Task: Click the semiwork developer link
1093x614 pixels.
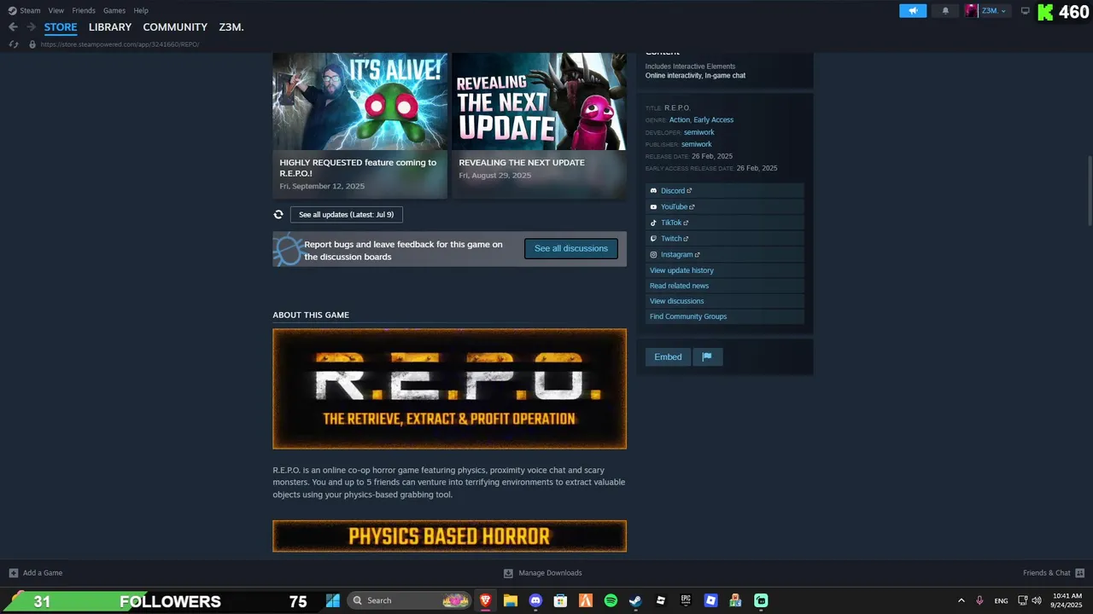Action: 699,132
